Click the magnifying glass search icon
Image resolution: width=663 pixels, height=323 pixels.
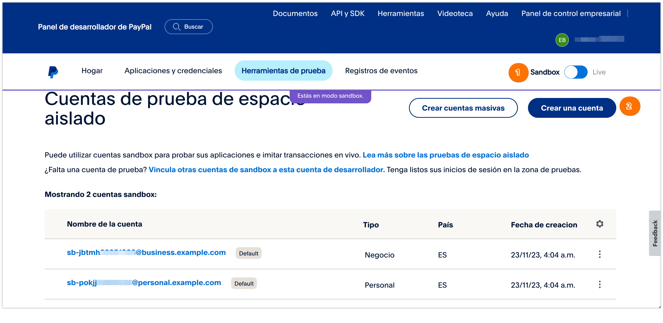click(x=177, y=27)
